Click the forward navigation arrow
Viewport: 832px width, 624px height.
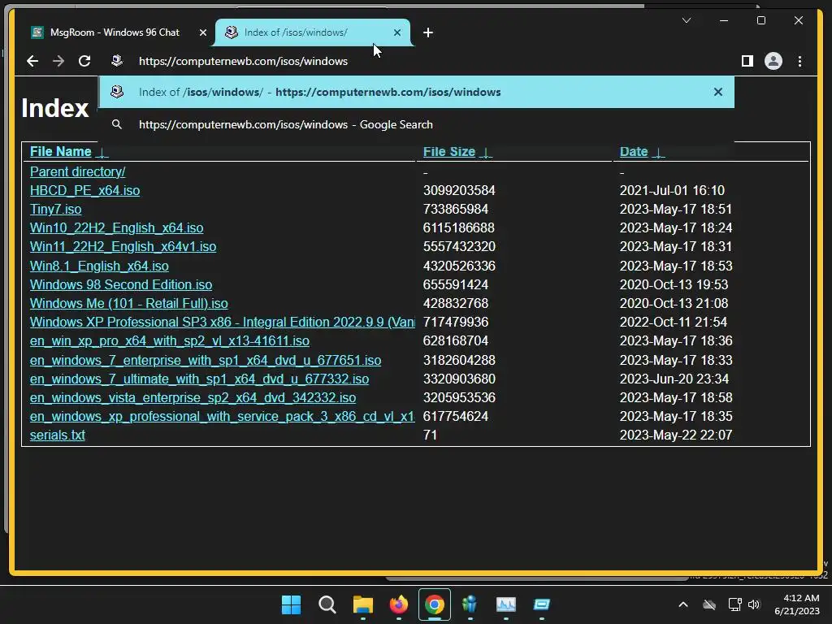(x=58, y=61)
